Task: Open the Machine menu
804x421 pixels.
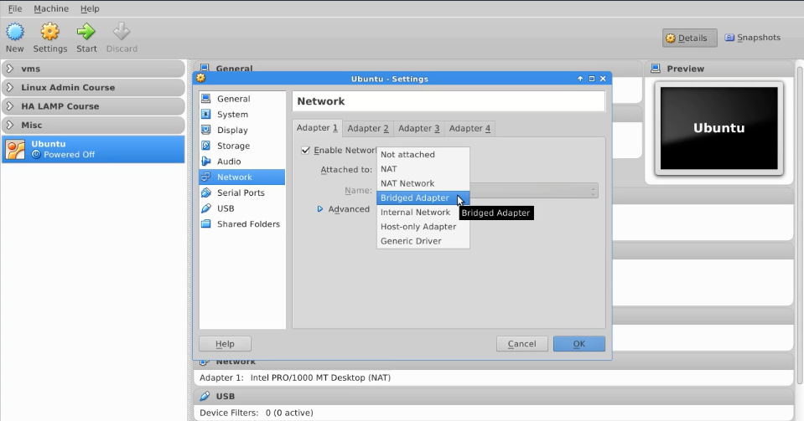Action: [51, 8]
